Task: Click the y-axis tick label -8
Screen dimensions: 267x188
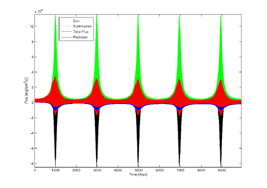Action: tap(31, 164)
